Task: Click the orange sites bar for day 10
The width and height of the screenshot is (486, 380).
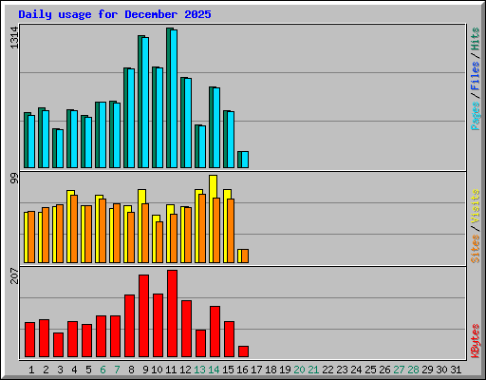Action: (159, 242)
